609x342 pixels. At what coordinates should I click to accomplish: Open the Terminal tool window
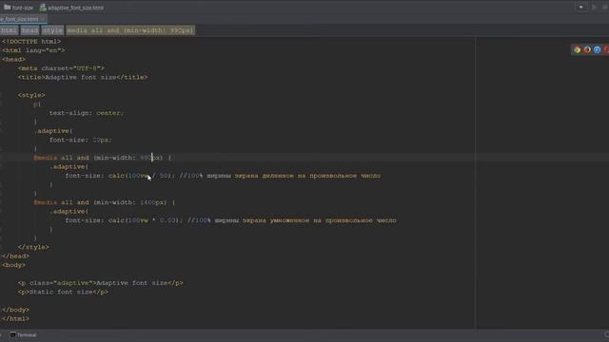point(23,335)
